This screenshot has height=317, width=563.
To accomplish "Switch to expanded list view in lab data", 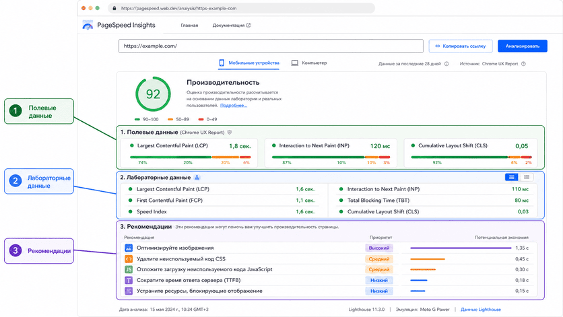I will point(512,177).
